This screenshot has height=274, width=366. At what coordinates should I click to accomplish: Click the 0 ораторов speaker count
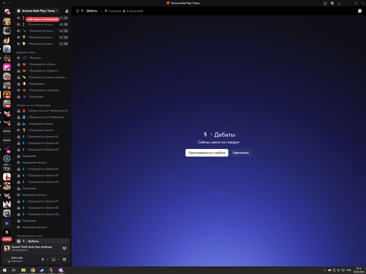tap(113, 11)
